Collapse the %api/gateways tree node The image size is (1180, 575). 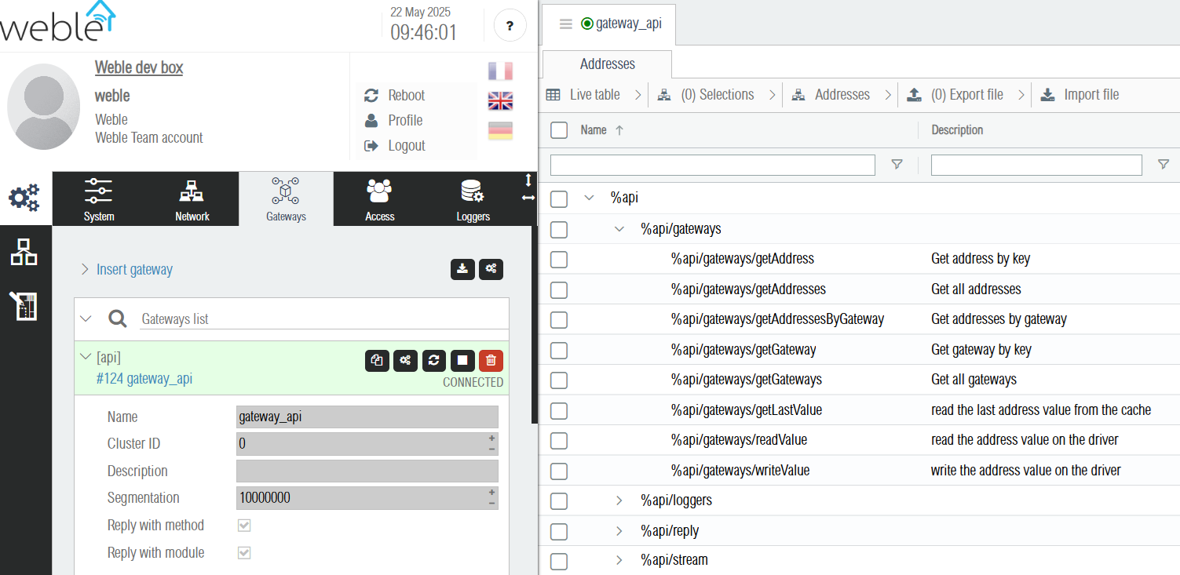(x=619, y=229)
